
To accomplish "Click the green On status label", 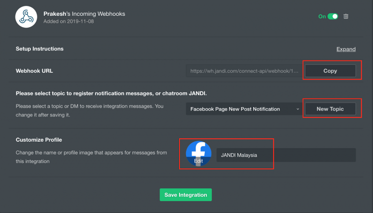I will [x=322, y=16].
